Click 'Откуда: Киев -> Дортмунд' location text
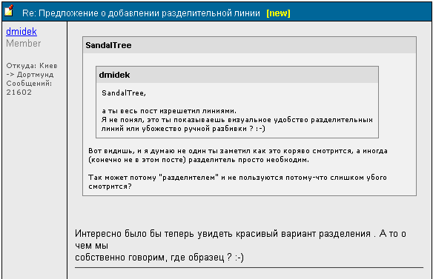Screen dimensions: 433x279 32,70
